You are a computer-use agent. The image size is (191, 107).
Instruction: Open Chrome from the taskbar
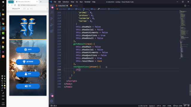click(3, 24)
